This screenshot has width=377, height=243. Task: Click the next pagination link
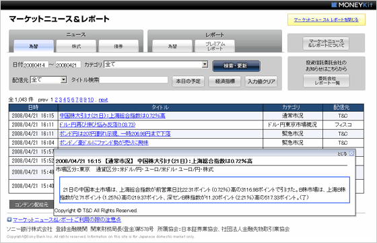tap(103, 100)
